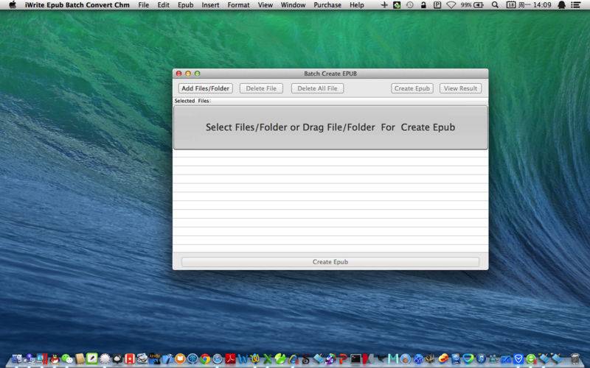
Task: Open the Purchase menu
Action: pos(327,5)
